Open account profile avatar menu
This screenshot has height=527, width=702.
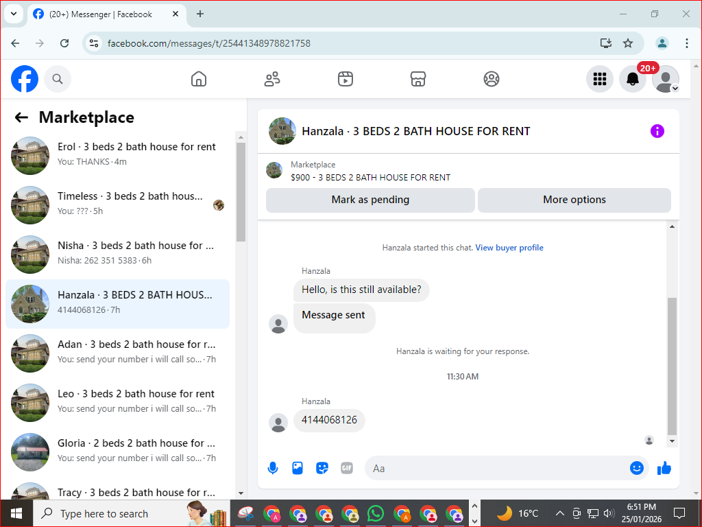[665, 79]
